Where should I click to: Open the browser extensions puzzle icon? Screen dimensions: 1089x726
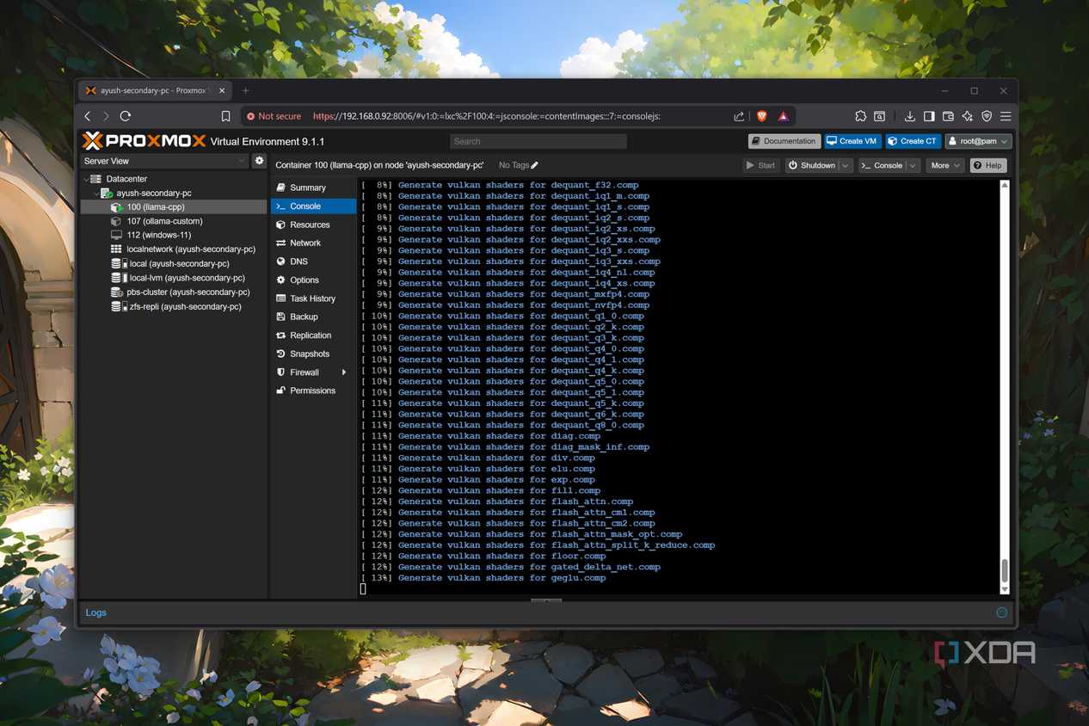pos(860,116)
